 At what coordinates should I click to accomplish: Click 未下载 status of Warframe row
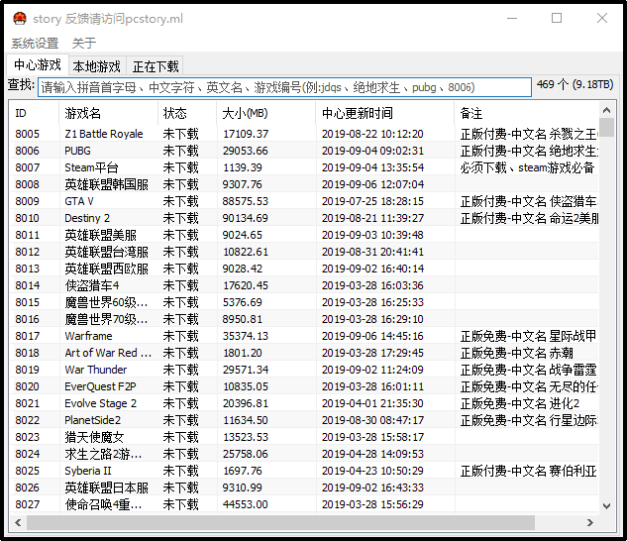[180, 336]
